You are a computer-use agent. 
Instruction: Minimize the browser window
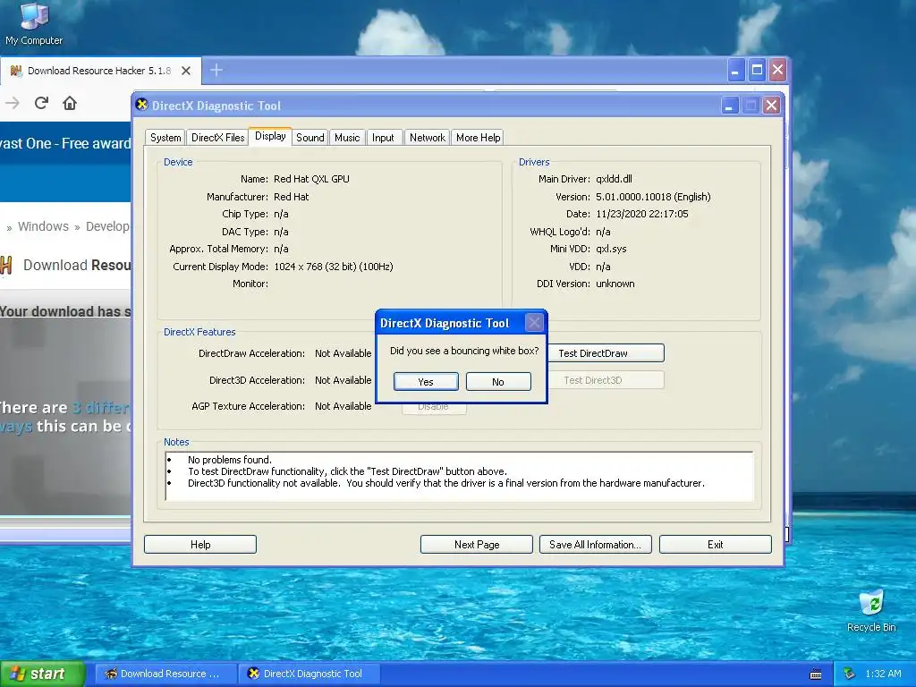pyautogui.click(x=735, y=71)
